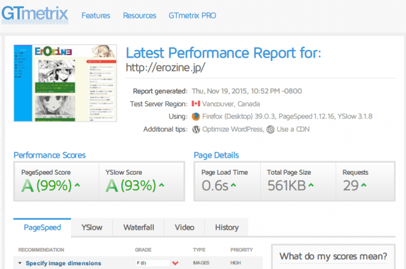
Task: Click the Page Details heading
Action: (216, 155)
